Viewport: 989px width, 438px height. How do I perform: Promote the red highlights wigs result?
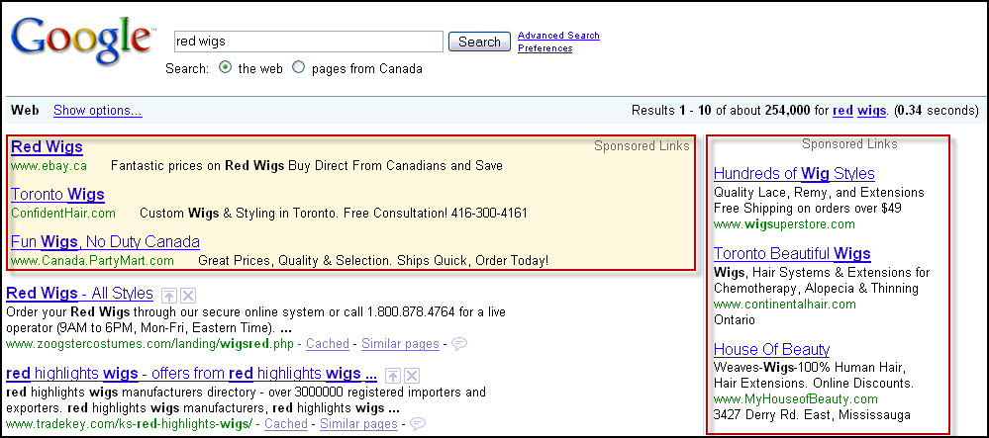point(394,375)
